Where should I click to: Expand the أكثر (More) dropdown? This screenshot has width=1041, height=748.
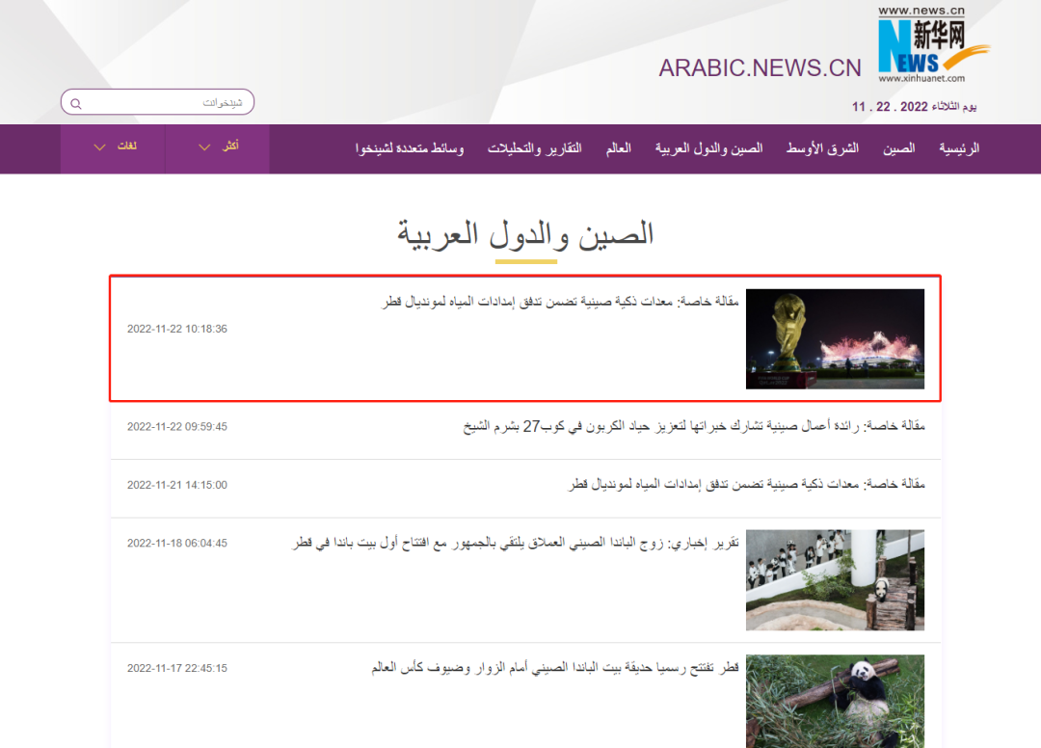[218, 147]
